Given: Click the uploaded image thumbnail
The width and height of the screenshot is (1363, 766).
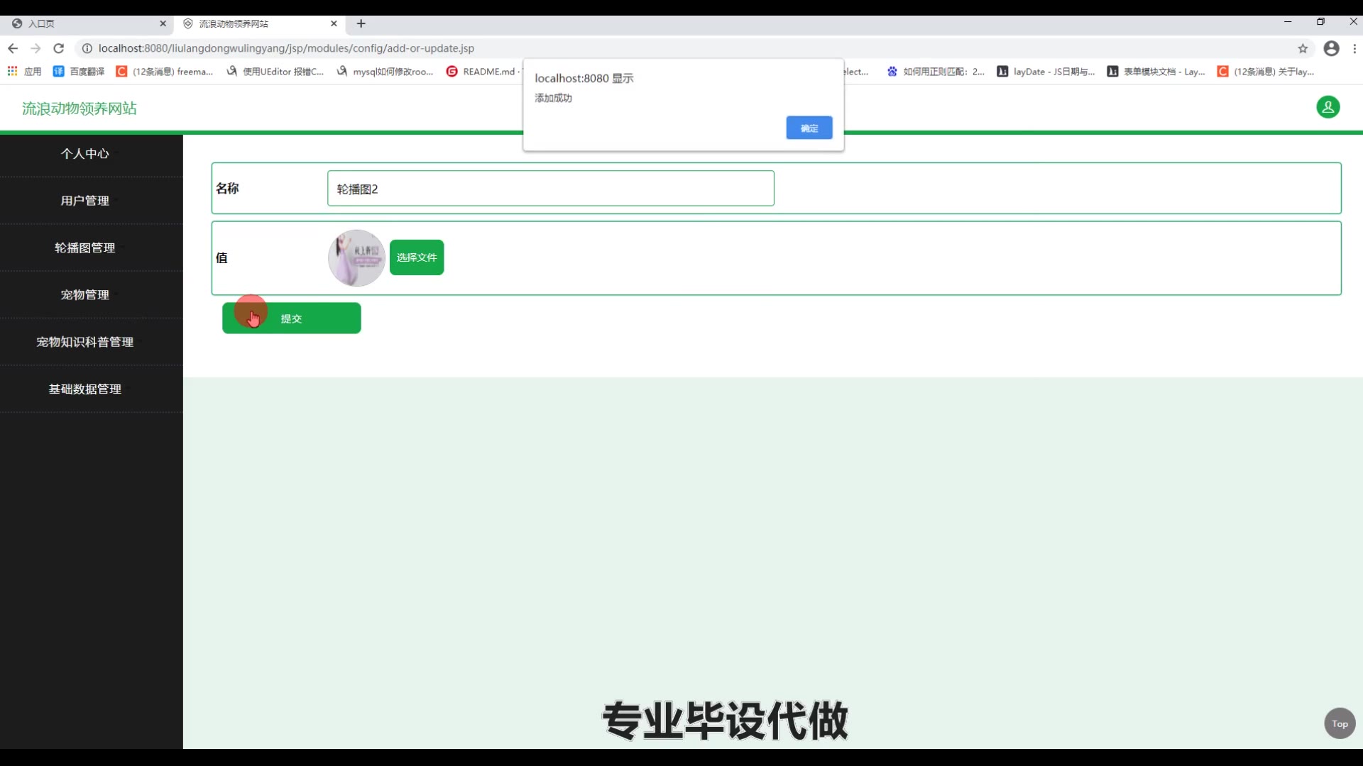Looking at the screenshot, I should click(356, 257).
